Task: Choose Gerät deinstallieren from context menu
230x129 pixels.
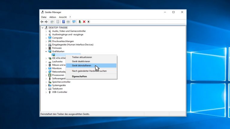Action: (81, 65)
